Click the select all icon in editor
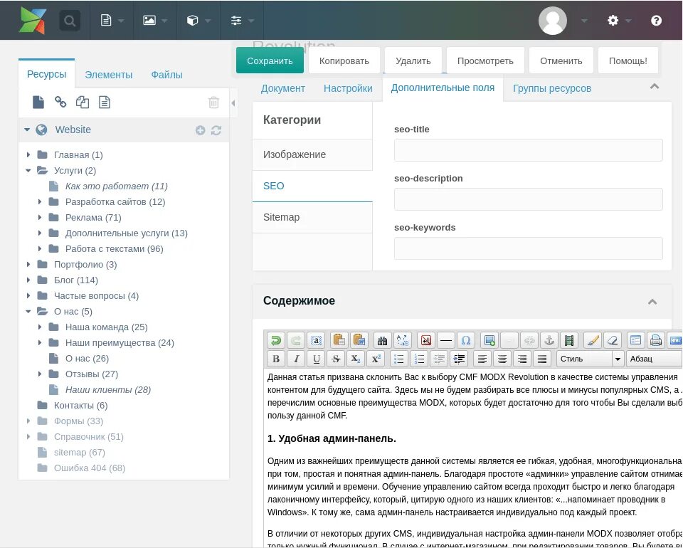This screenshot has width=683, height=548. (x=316, y=339)
